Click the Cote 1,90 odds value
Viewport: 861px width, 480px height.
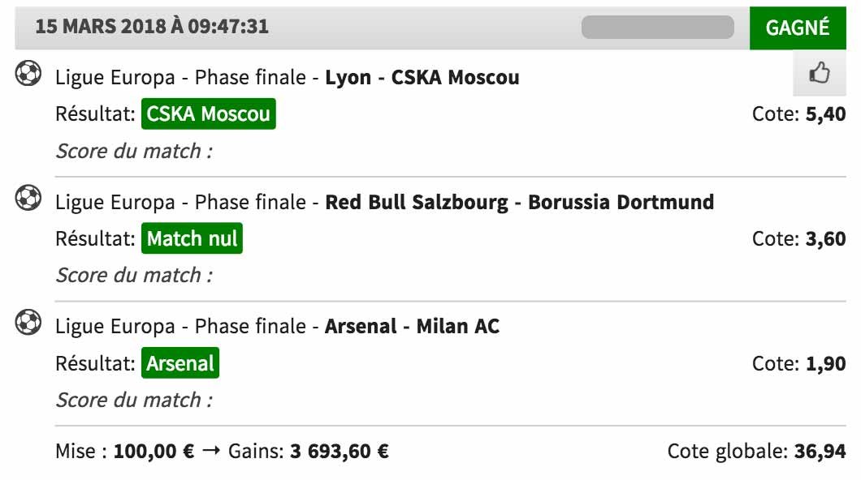[x=825, y=363]
